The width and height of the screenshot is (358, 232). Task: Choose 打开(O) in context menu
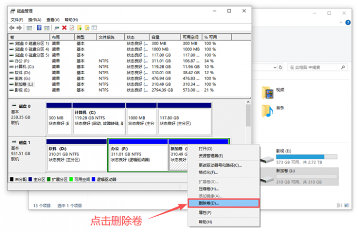(224, 149)
